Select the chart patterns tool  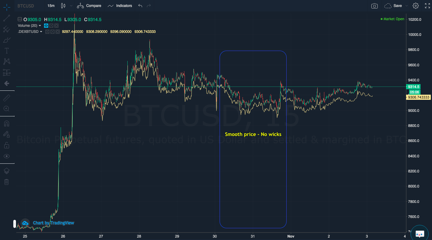[x=7, y=62]
